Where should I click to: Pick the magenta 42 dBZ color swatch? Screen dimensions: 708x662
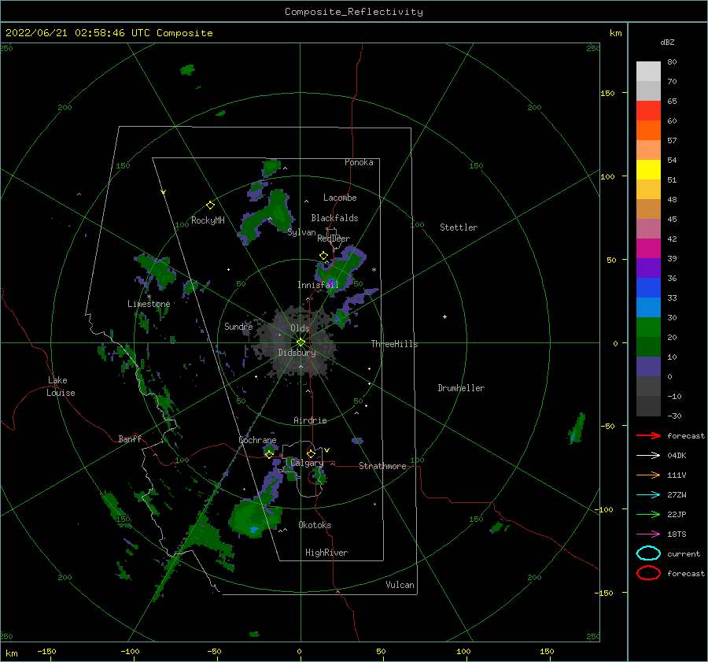coord(648,249)
